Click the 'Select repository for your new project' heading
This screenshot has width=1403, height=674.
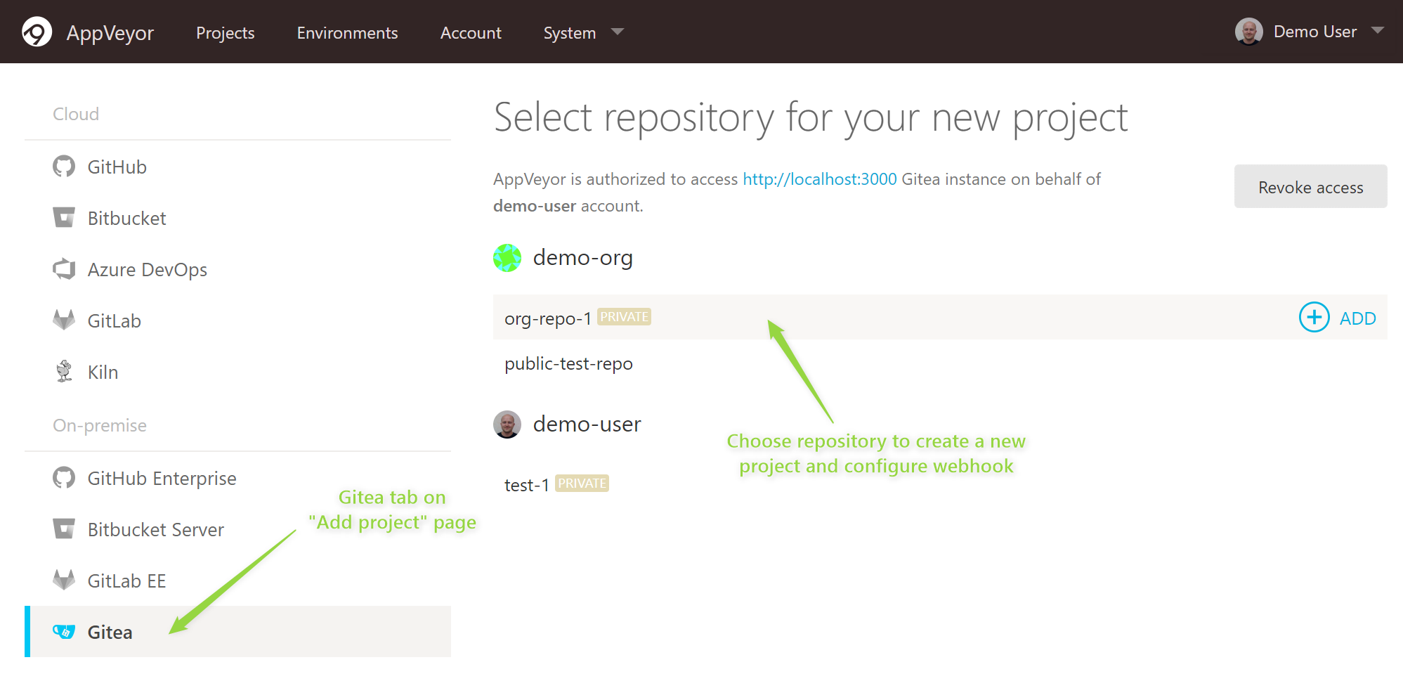[811, 117]
